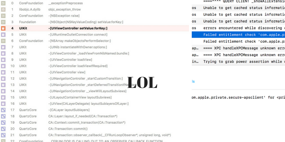Select the UIKit icon on frame 9
285x142 pixels.
point(3,60)
